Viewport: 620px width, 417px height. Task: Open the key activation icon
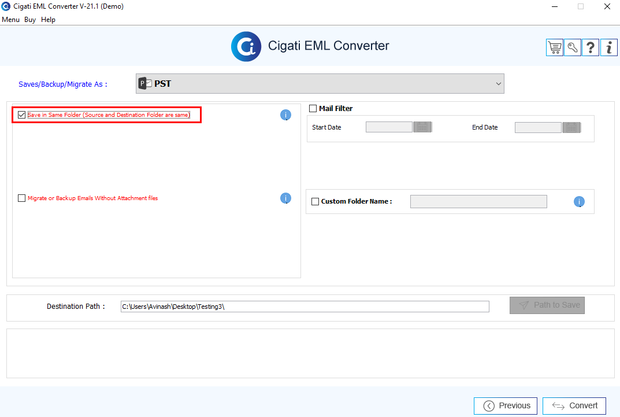[x=573, y=47]
